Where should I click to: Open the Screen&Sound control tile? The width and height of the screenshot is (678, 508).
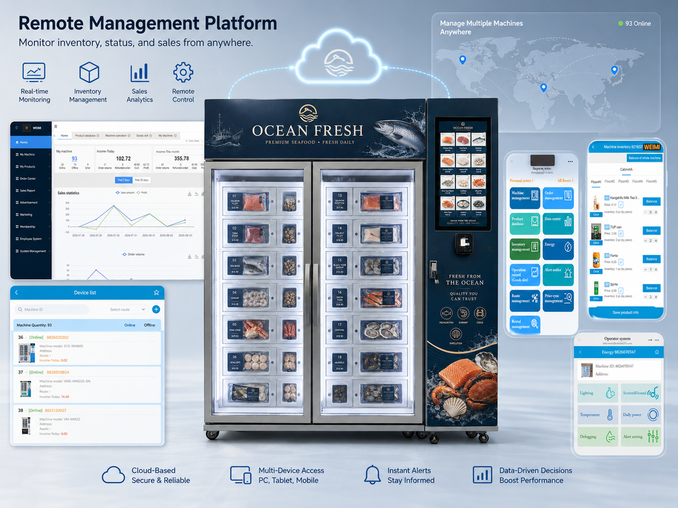[x=641, y=393]
